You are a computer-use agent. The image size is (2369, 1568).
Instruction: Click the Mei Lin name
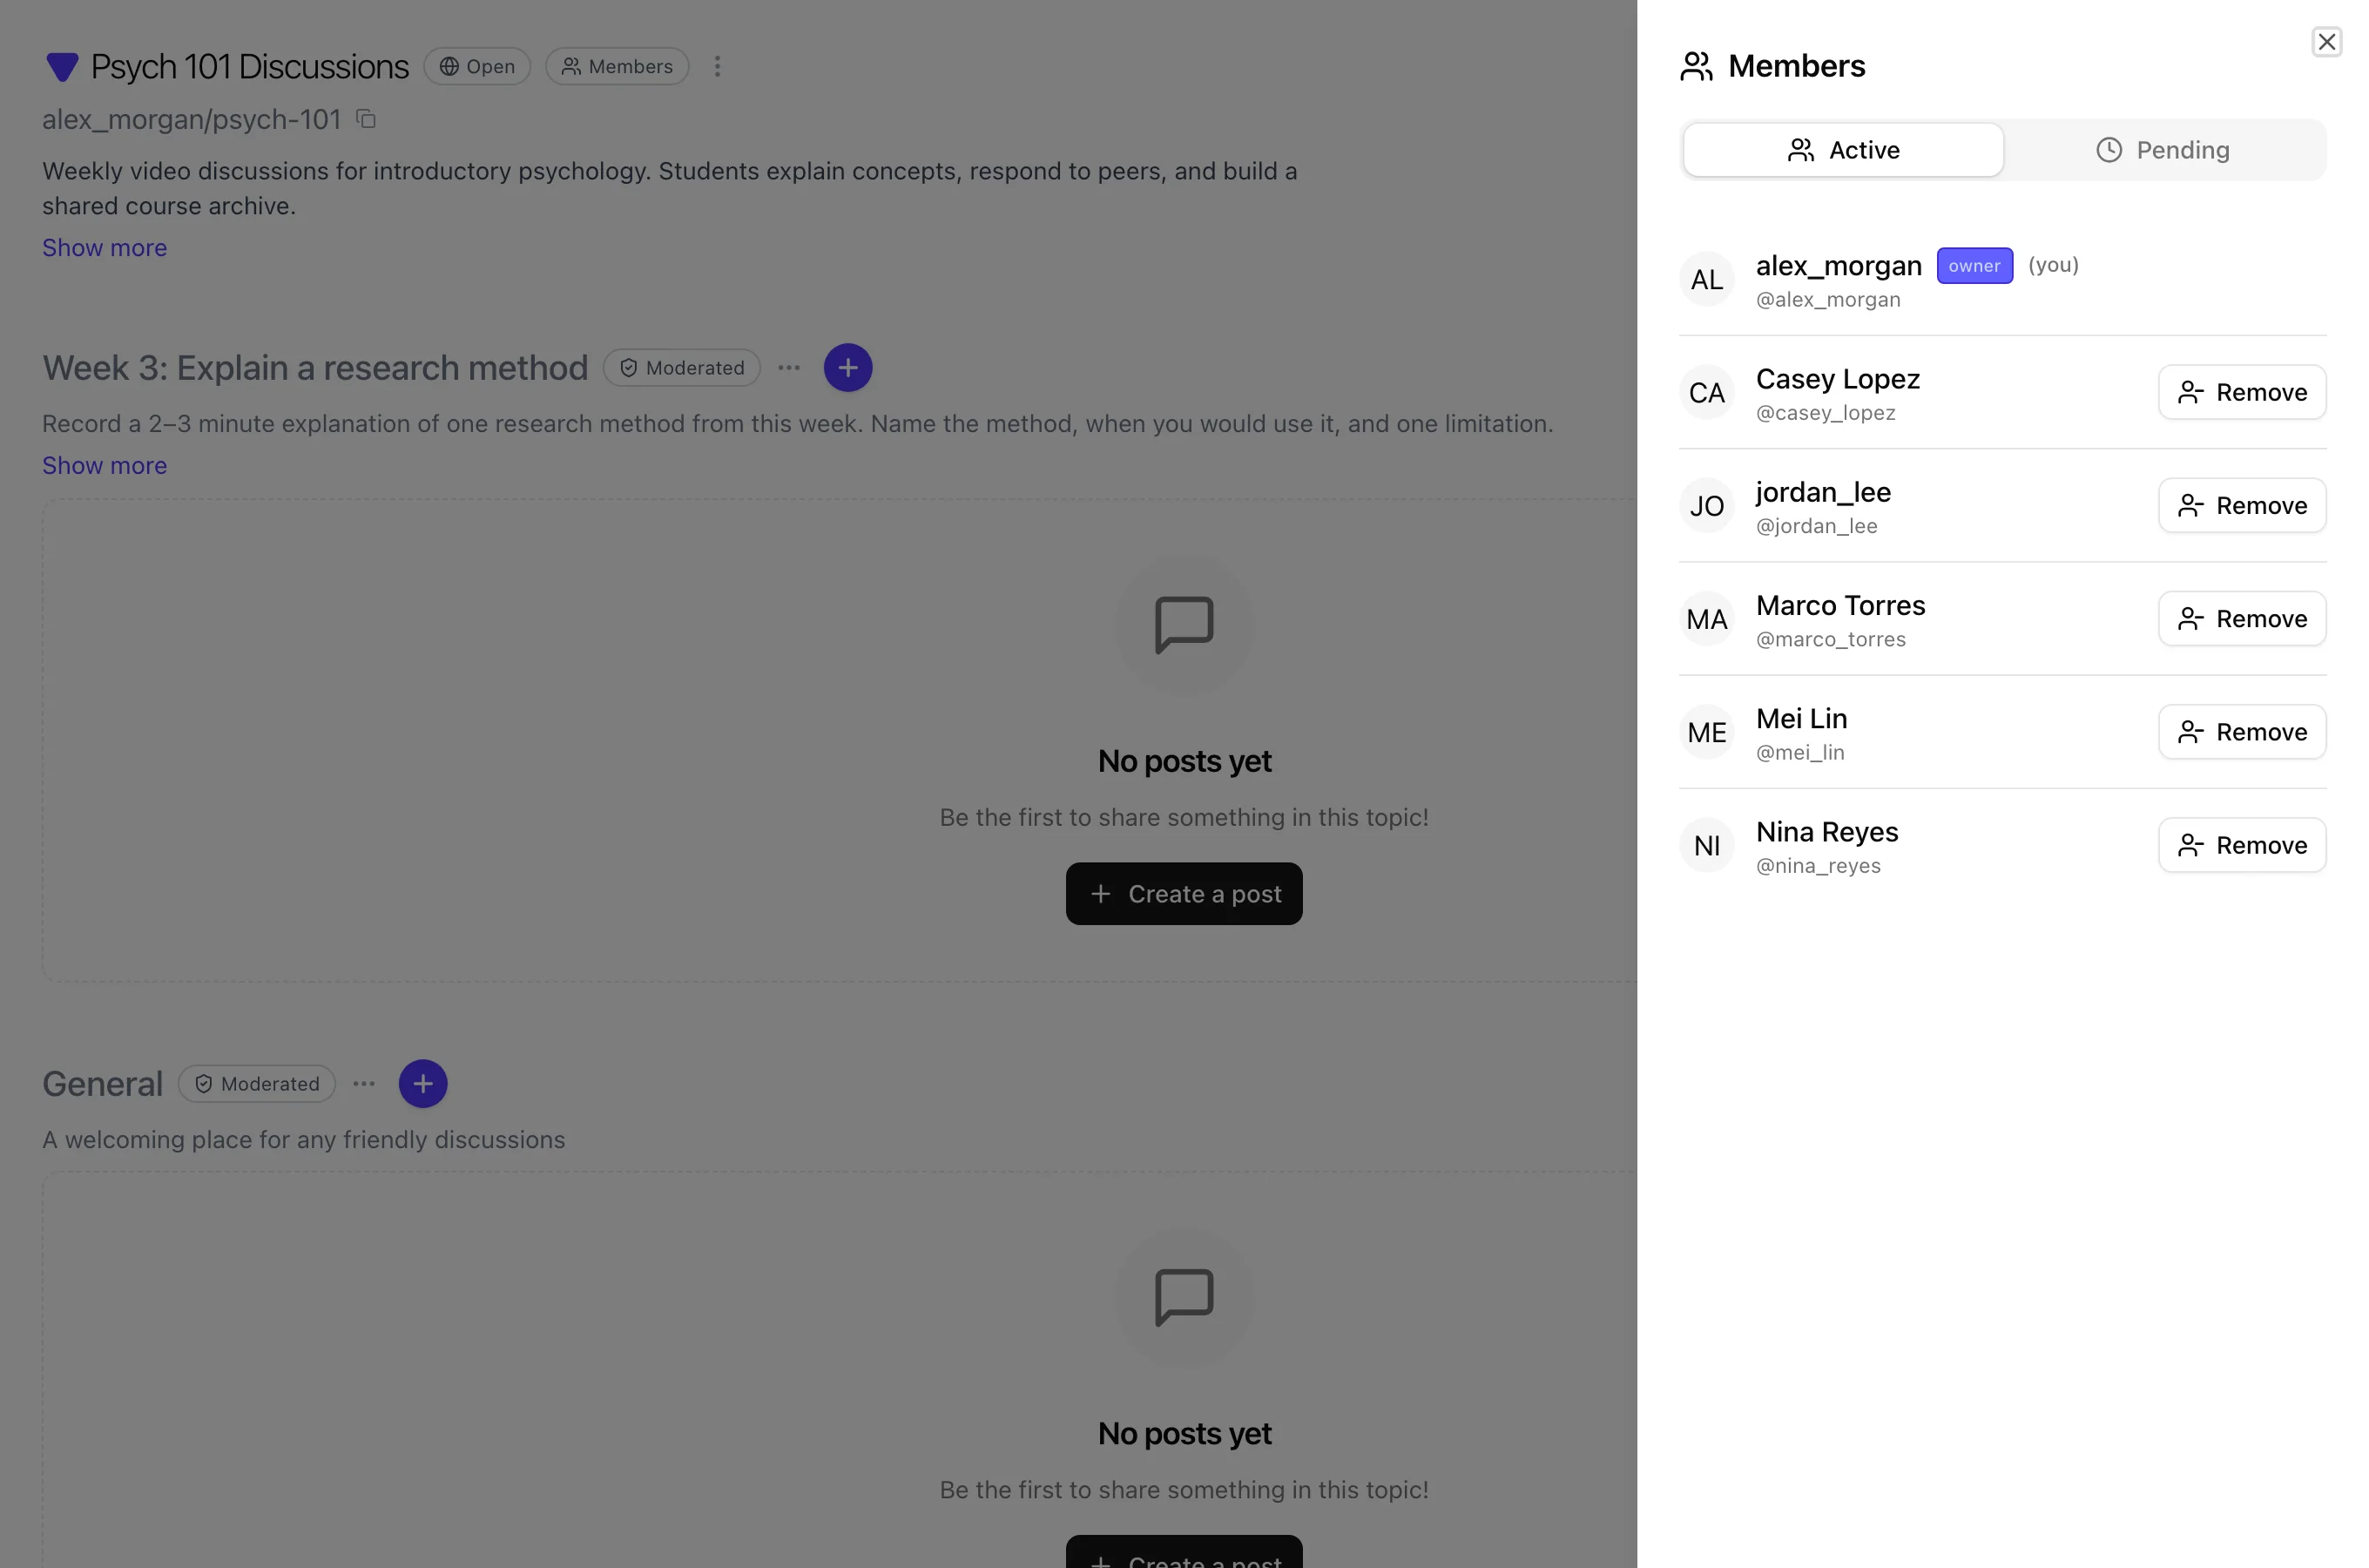(x=1801, y=719)
